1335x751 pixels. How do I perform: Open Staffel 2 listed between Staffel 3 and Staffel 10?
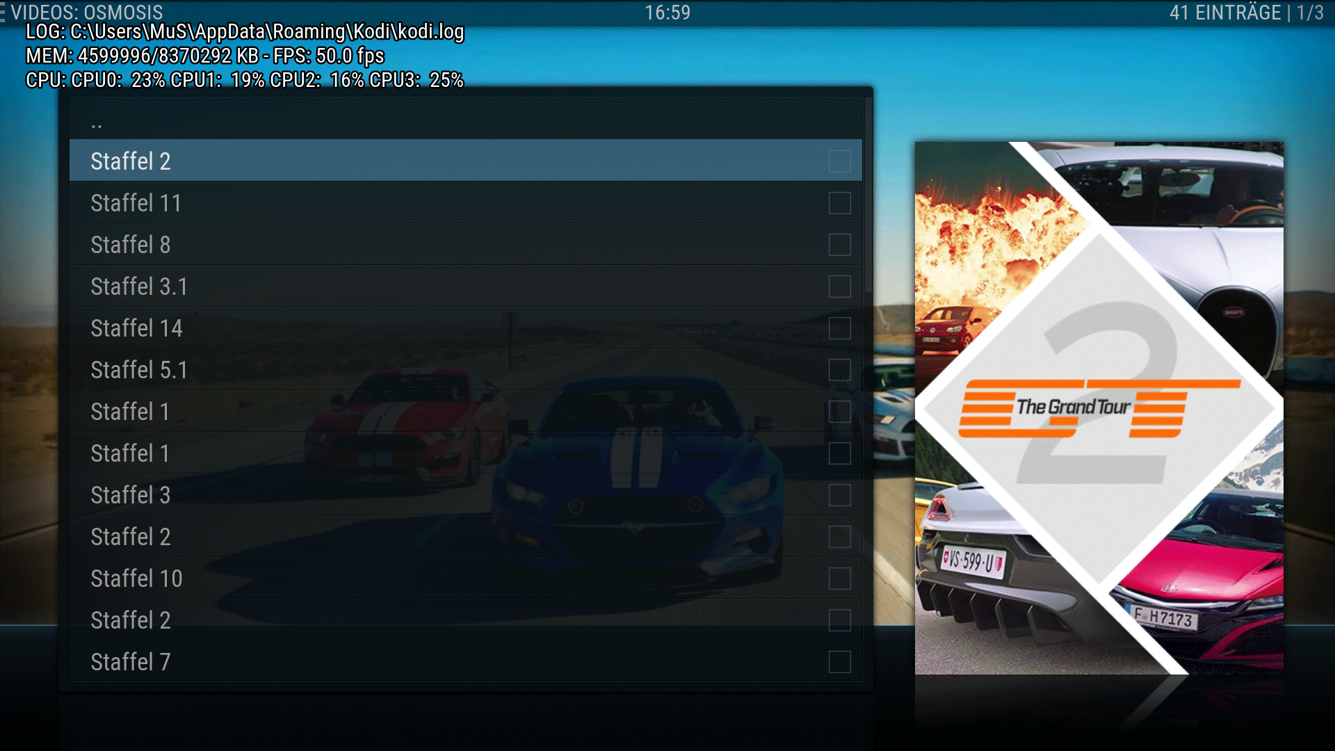click(x=466, y=536)
